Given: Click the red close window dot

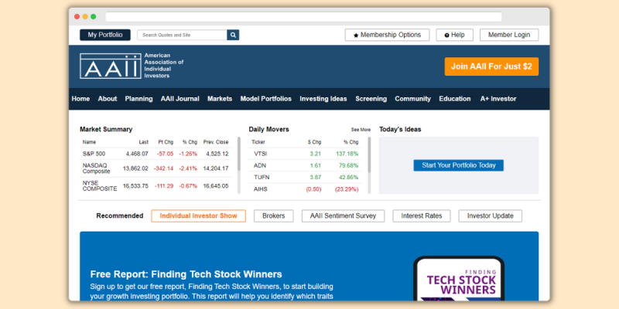Looking at the screenshot, I should point(77,16).
